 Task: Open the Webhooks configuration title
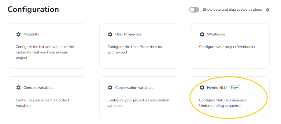click(216, 34)
